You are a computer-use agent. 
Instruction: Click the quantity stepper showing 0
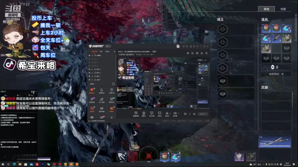coord(276,67)
